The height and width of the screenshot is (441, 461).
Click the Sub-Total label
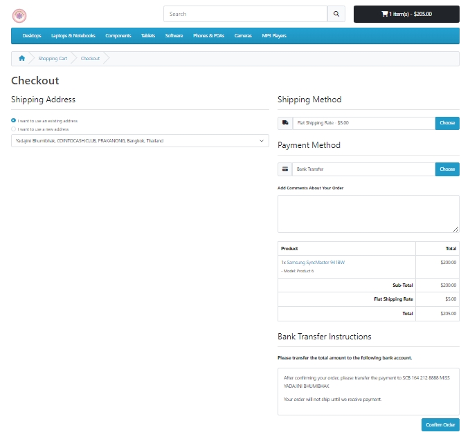pyautogui.click(x=402, y=285)
